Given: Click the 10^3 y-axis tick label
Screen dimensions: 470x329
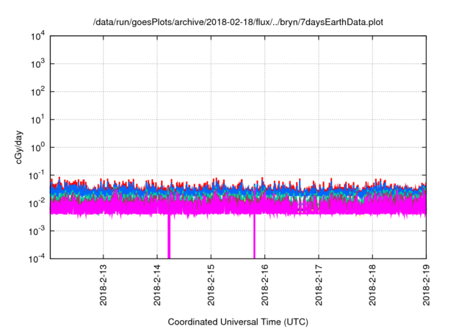Looking at the screenshot, I should (x=38, y=64).
